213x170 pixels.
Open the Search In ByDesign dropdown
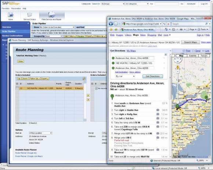[x=124, y=4]
